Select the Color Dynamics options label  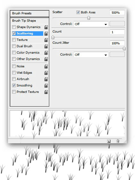pyautogui.click(x=28, y=53)
